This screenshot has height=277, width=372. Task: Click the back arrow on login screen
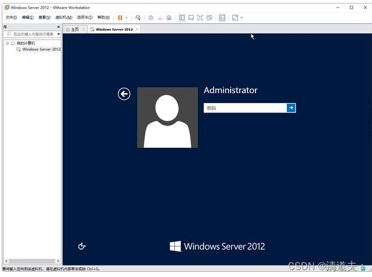[x=124, y=94]
